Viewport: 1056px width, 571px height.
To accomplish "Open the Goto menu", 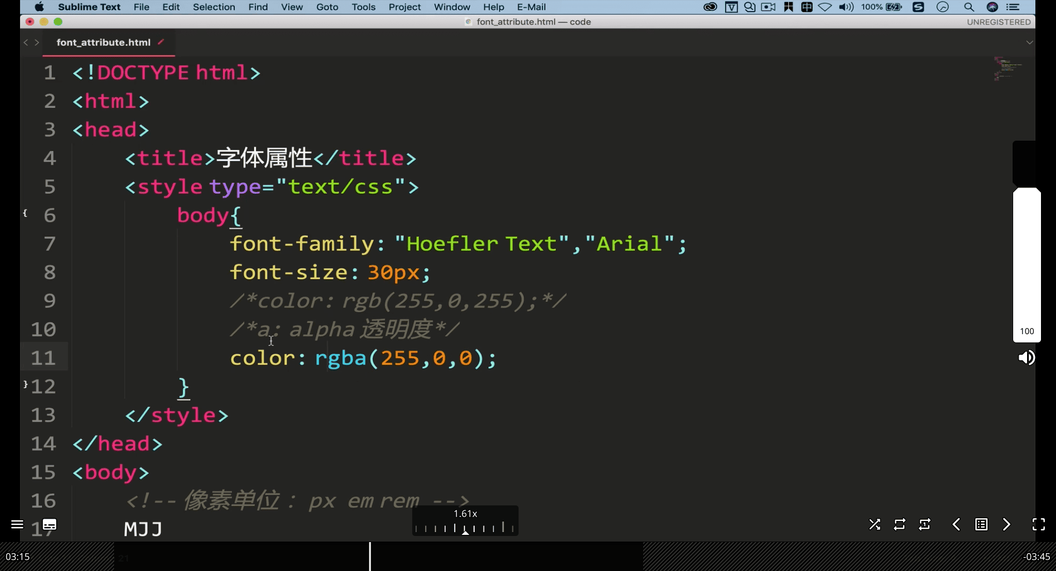I will pos(327,7).
